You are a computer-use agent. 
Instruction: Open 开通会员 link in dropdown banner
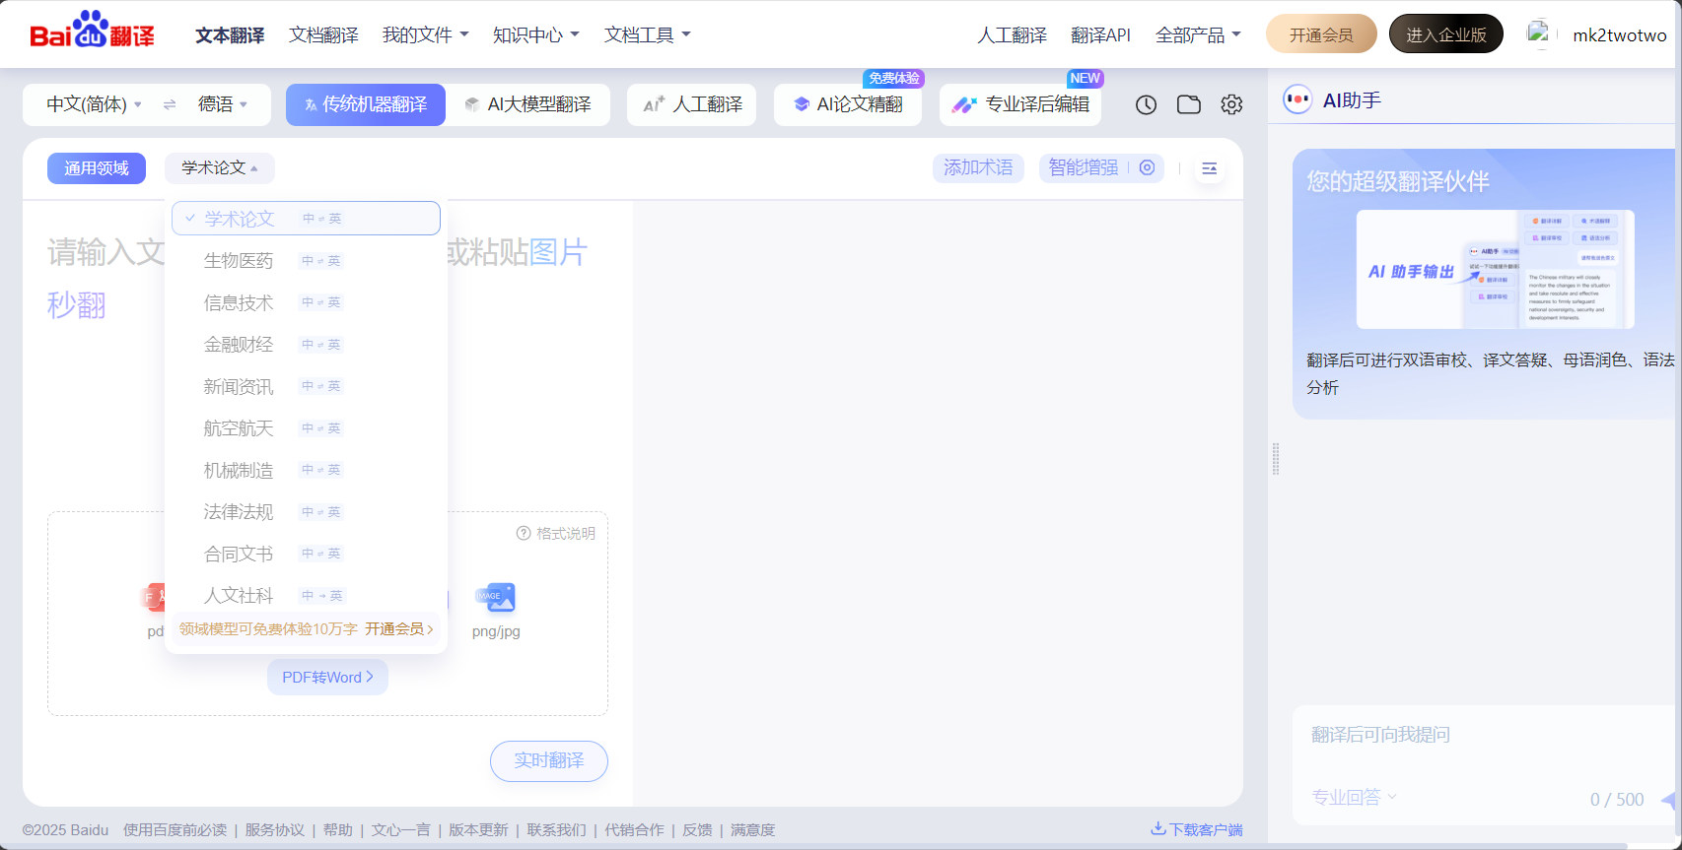tap(398, 628)
